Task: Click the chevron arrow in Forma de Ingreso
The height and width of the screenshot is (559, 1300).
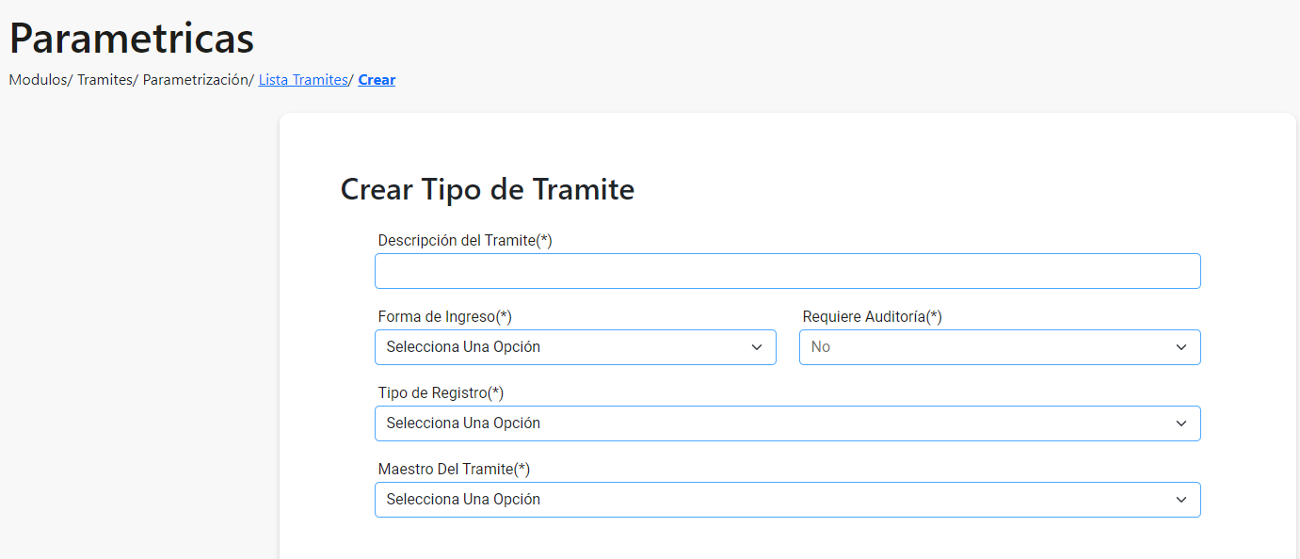Action: pyautogui.click(x=757, y=347)
